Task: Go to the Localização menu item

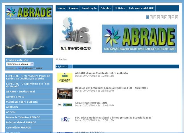Action: pos(89,8)
